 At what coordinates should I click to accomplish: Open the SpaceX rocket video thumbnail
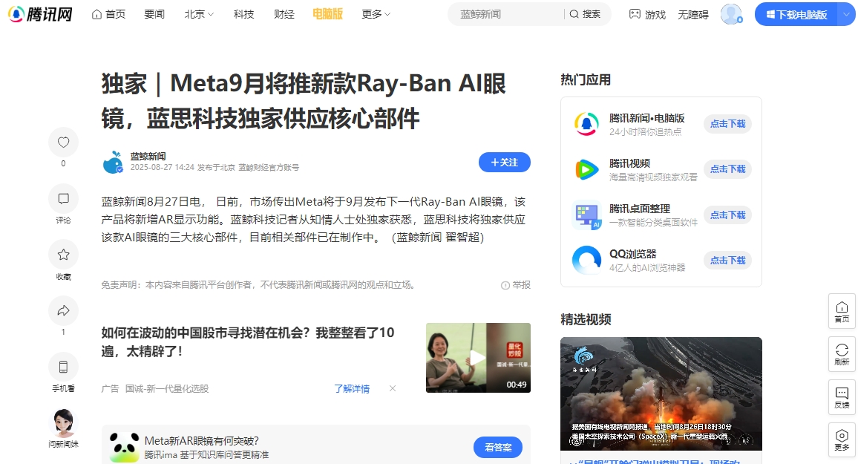(x=661, y=394)
